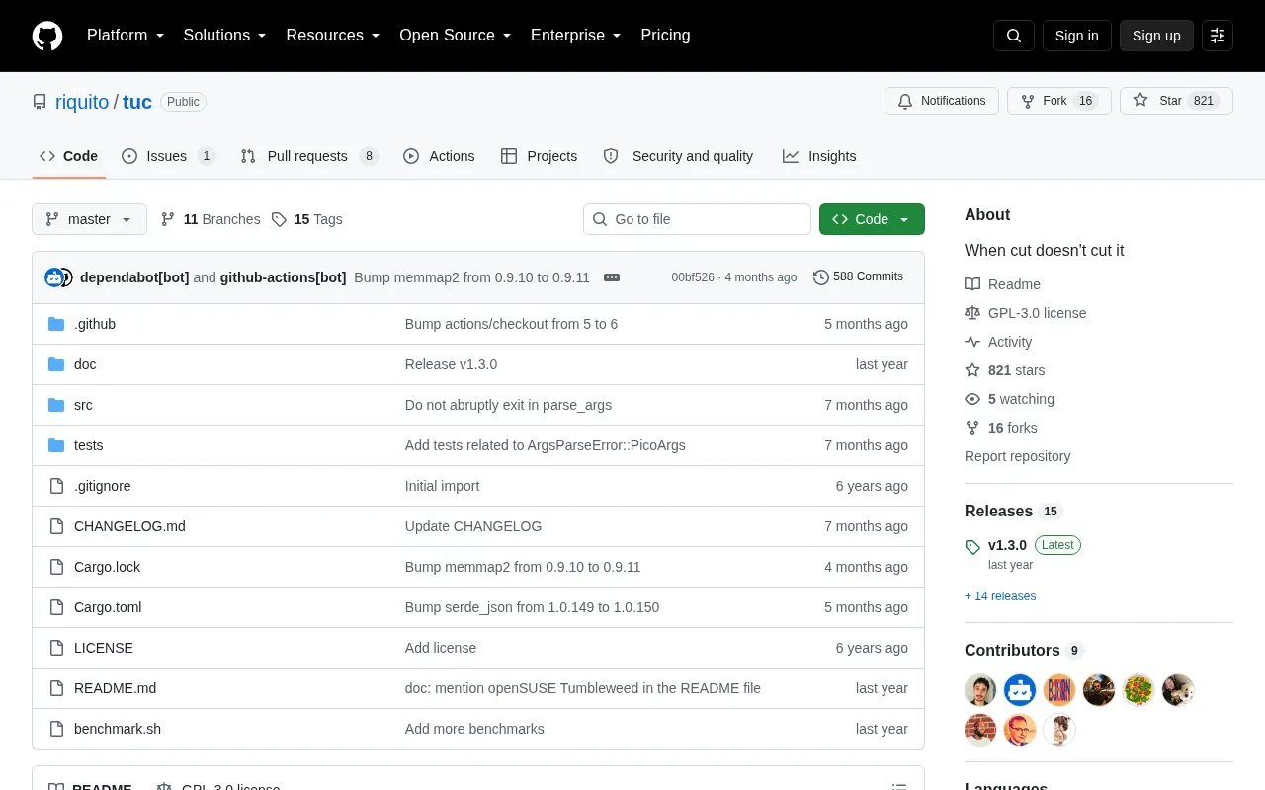Click the commit hash 00bf526
The width and height of the screenshot is (1265, 790).
[x=693, y=277]
